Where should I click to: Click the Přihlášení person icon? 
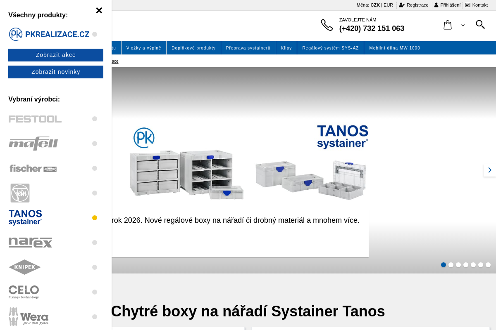(x=436, y=5)
